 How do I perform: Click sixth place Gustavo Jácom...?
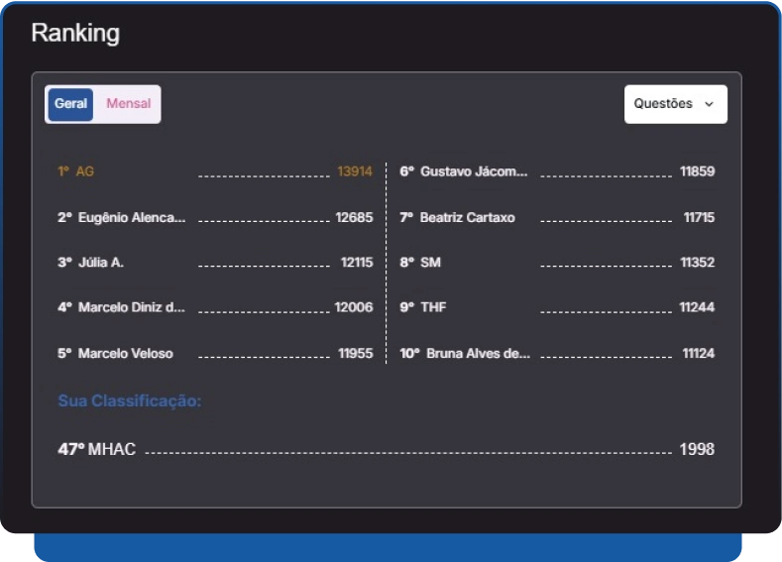click(474, 171)
